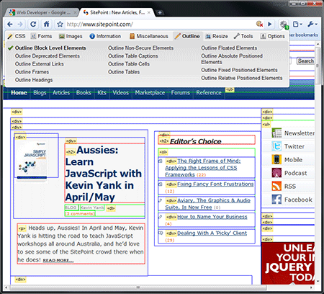
Task: Click the Go play arrow in address bar
Action: [270, 24]
